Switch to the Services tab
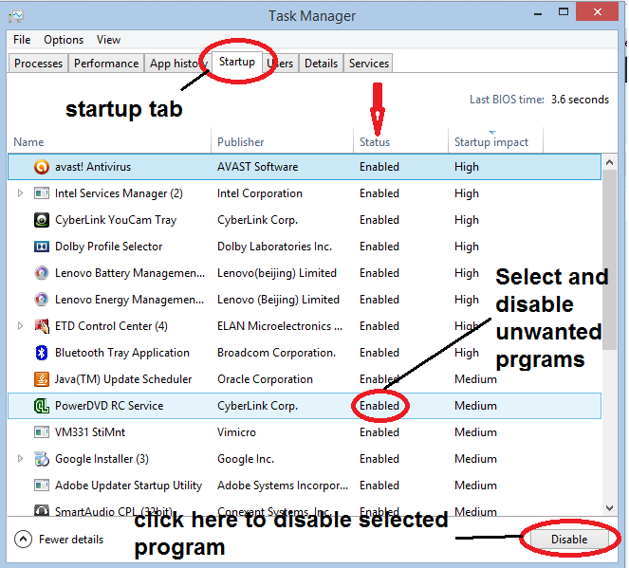 click(369, 64)
